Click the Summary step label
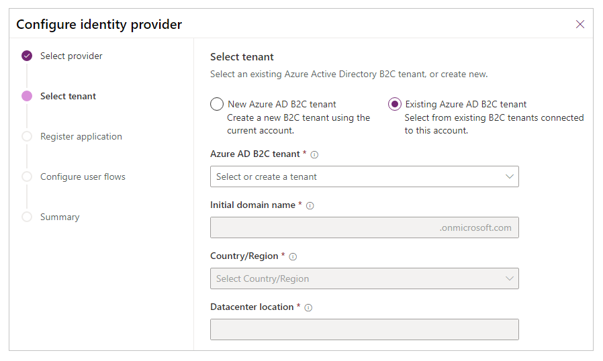603x361 pixels. [60, 217]
